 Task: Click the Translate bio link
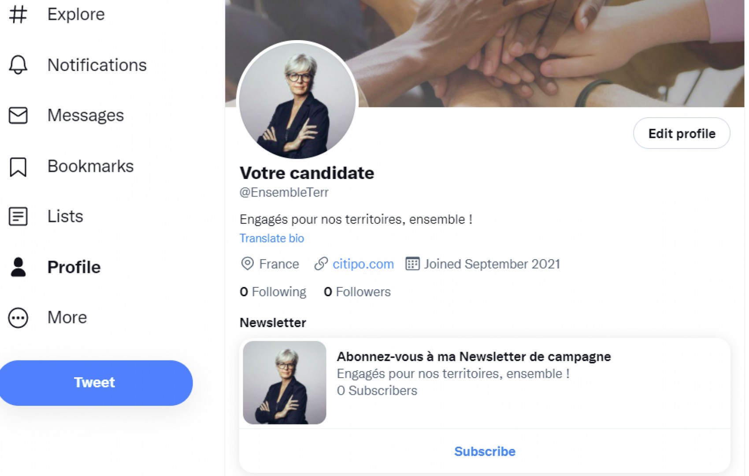272,238
